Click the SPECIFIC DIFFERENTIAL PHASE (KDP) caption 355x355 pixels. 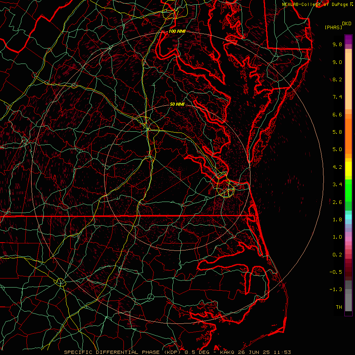[x=123, y=352]
